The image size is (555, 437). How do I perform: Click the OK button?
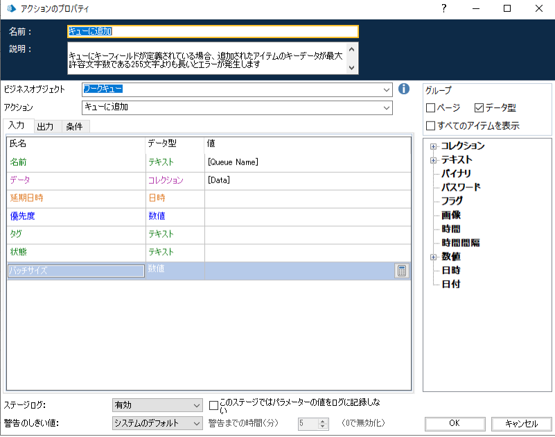(455, 423)
